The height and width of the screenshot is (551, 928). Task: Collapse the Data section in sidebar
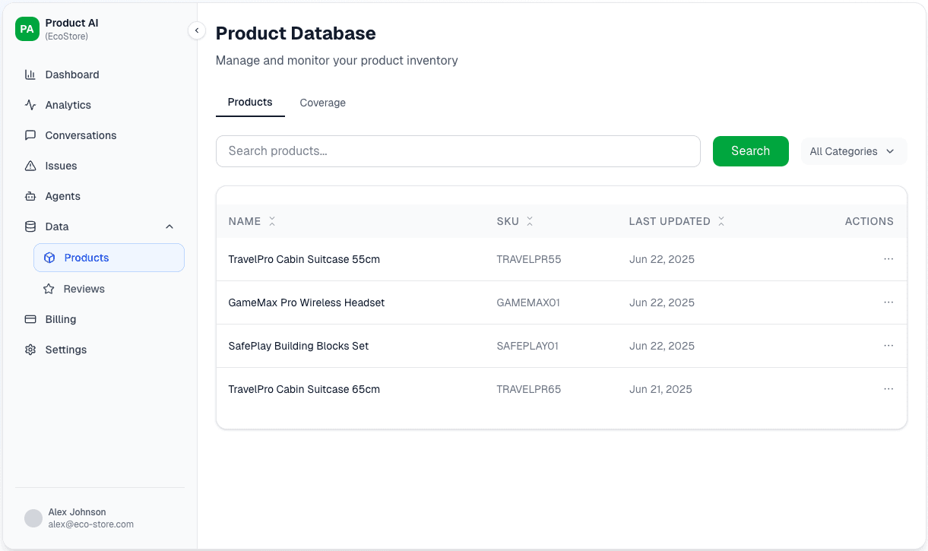(x=169, y=226)
